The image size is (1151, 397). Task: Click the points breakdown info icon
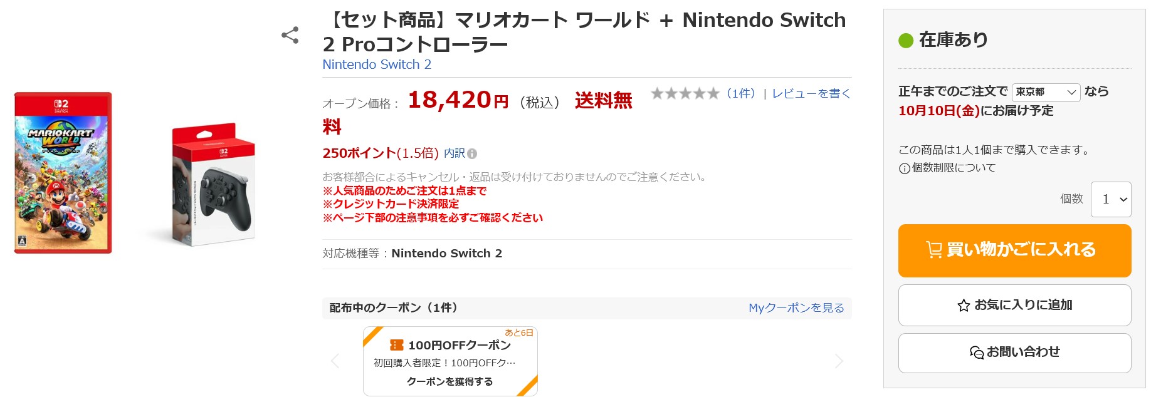(x=472, y=153)
